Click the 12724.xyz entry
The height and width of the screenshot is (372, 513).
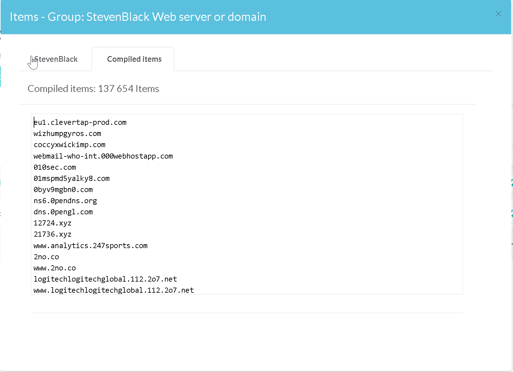point(53,223)
